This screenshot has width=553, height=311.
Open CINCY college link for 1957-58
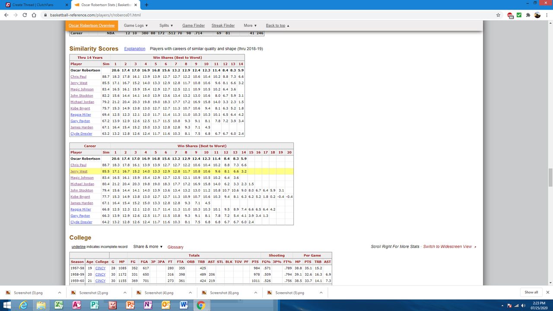pos(100,268)
